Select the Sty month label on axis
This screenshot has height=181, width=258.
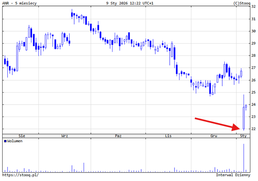coord(243,135)
